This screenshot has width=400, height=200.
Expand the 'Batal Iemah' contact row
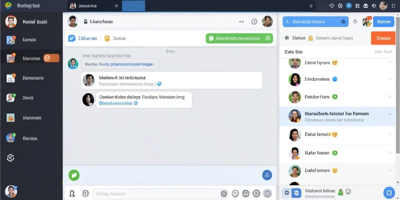[390, 134]
